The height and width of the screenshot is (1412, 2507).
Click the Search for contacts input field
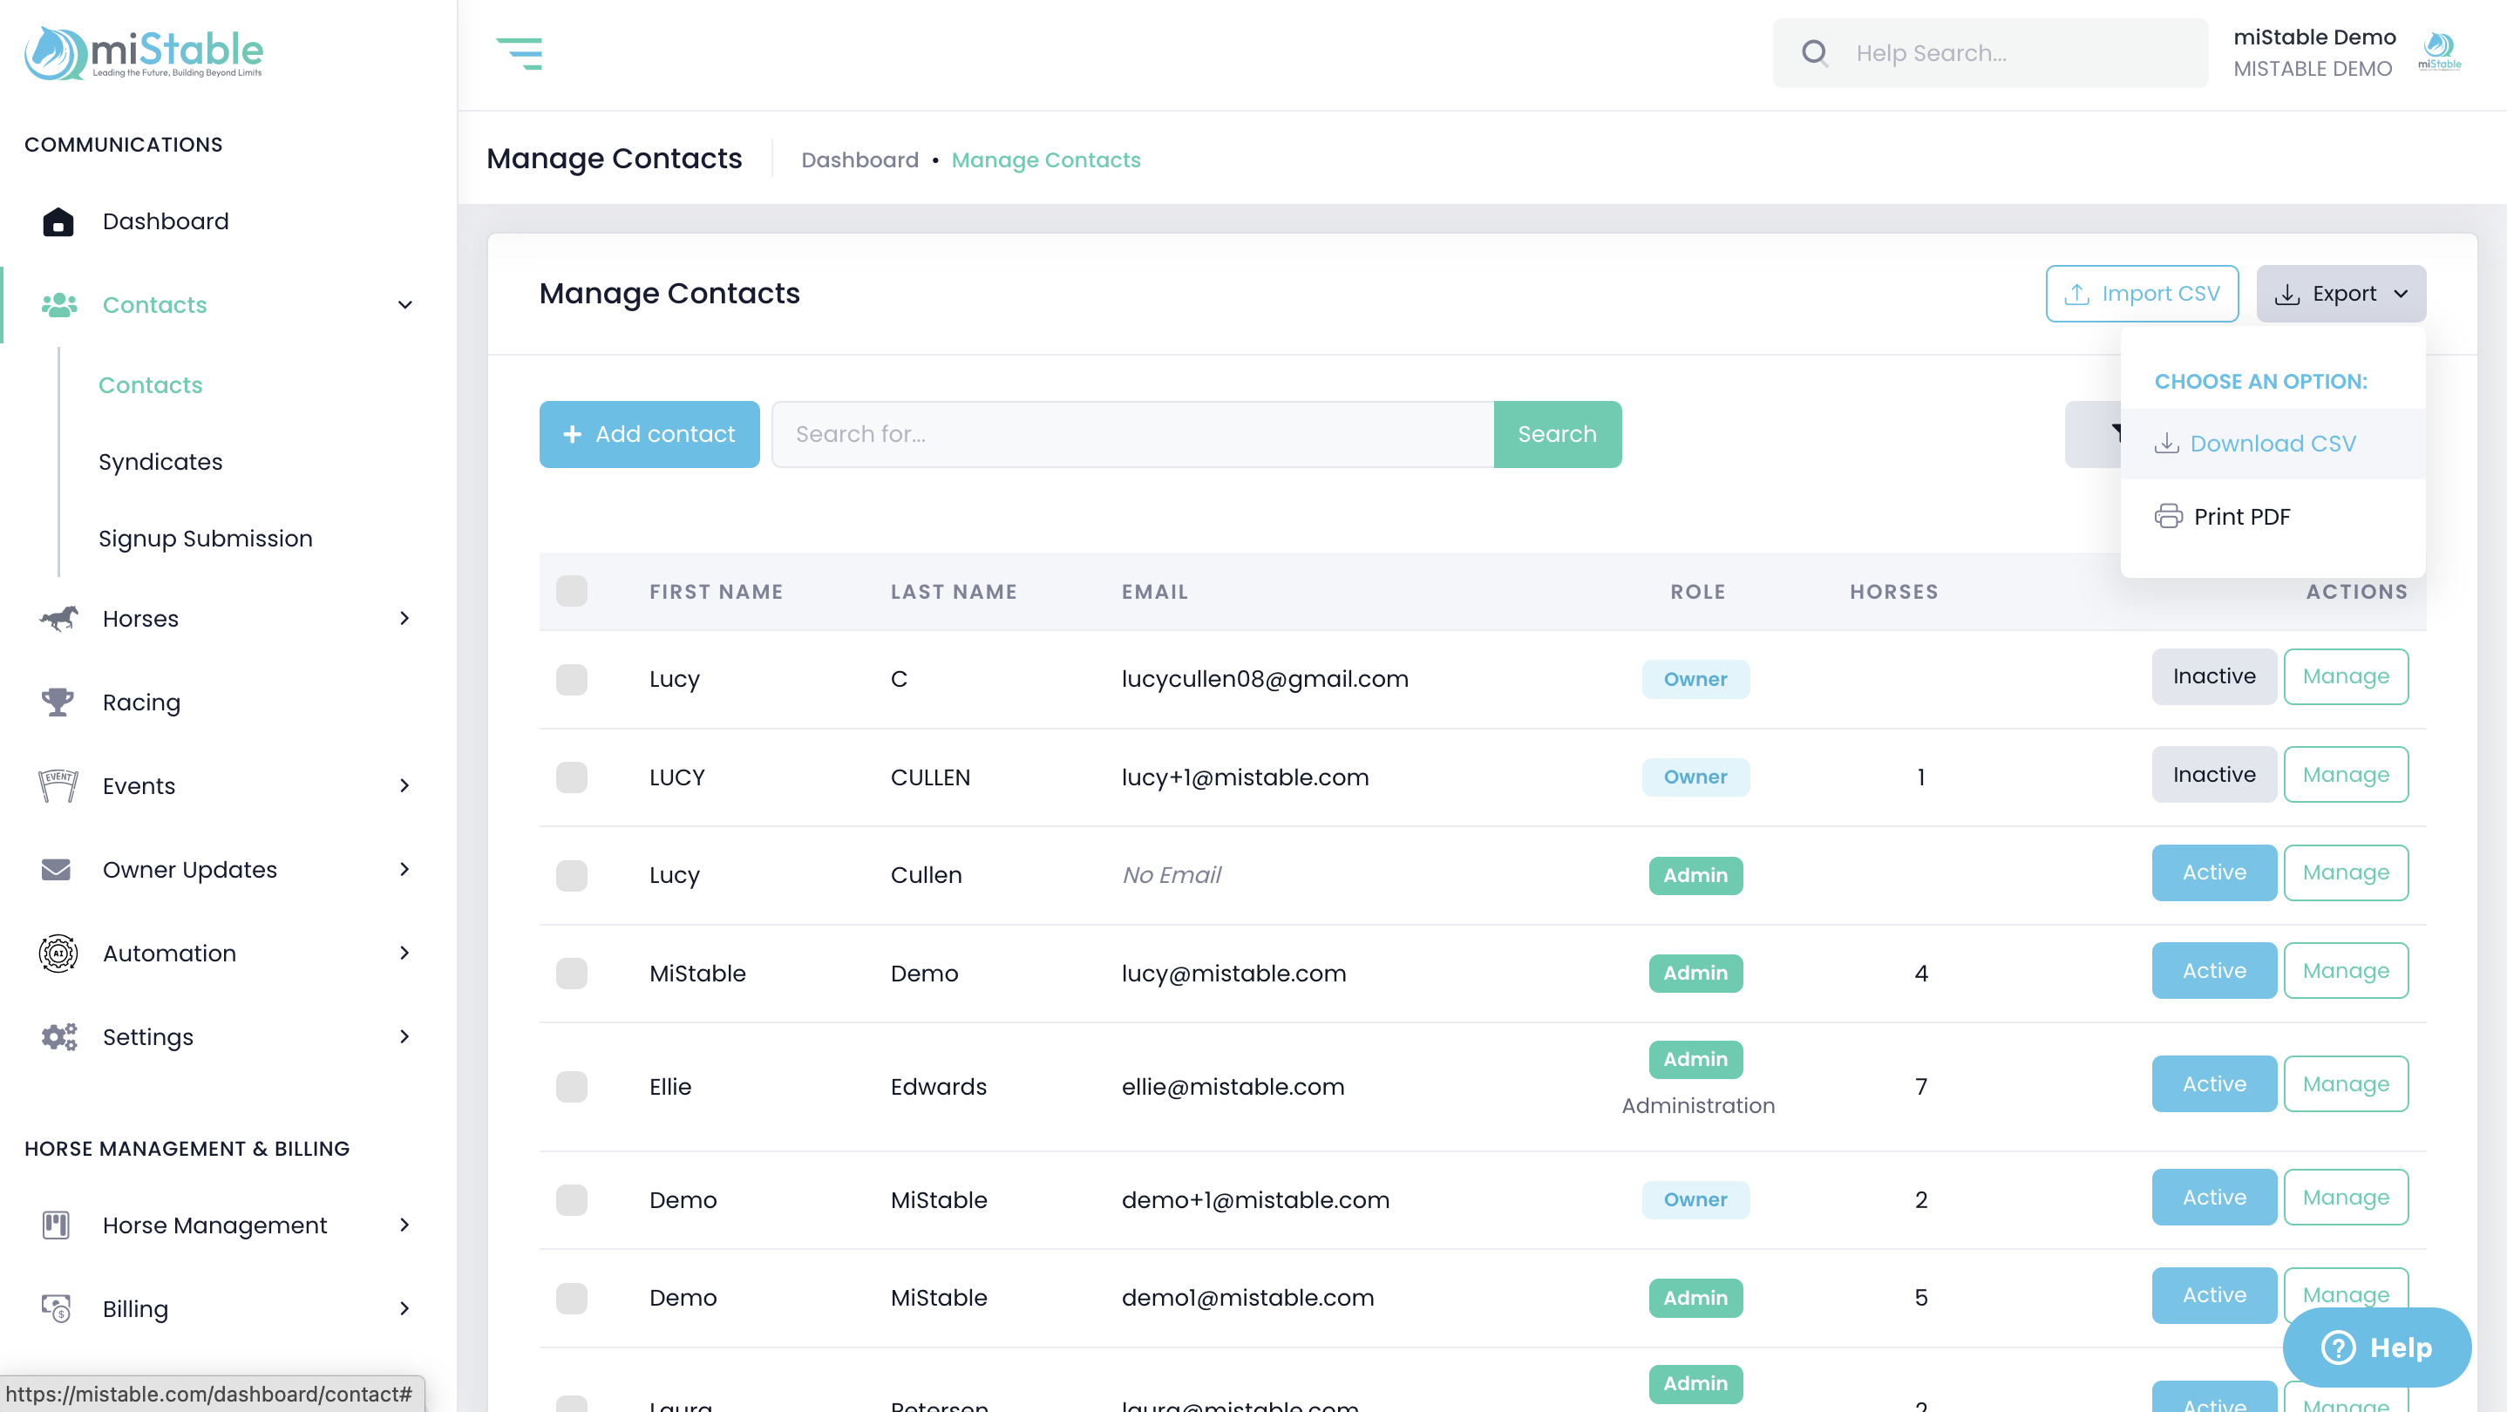(1131, 434)
